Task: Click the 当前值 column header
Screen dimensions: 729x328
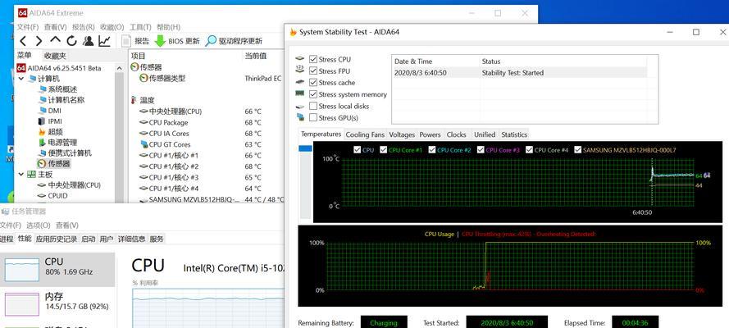Action: (256, 56)
